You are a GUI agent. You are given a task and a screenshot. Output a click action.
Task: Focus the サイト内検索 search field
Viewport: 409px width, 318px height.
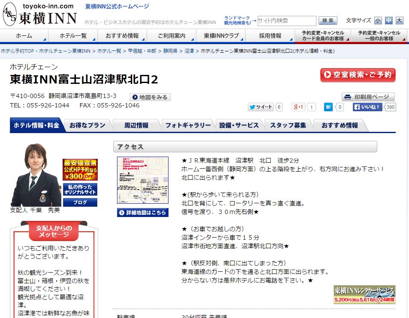[x=287, y=21]
